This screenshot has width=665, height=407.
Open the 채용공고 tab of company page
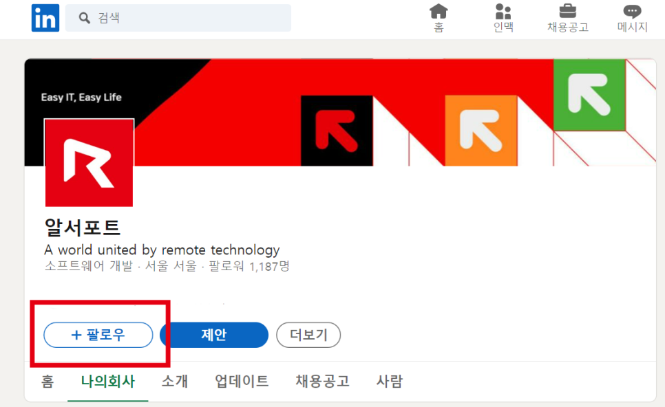click(322, 381)
